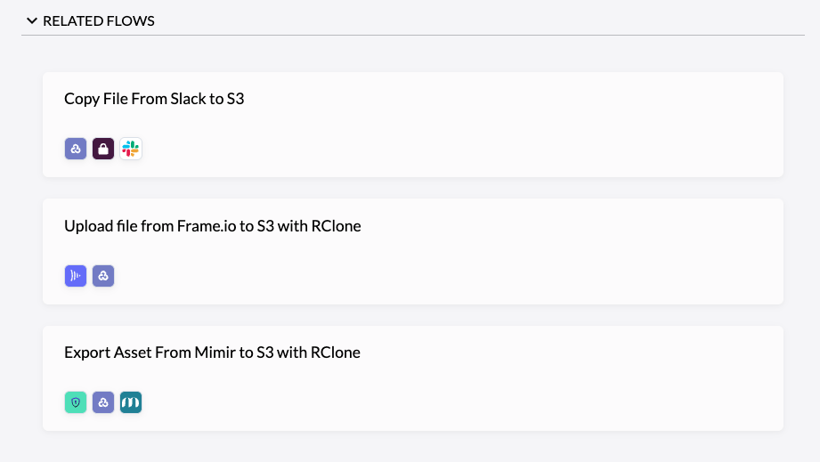
Task: Click the green shield icon in the Mimir card
Action: [x=76, y=402]
